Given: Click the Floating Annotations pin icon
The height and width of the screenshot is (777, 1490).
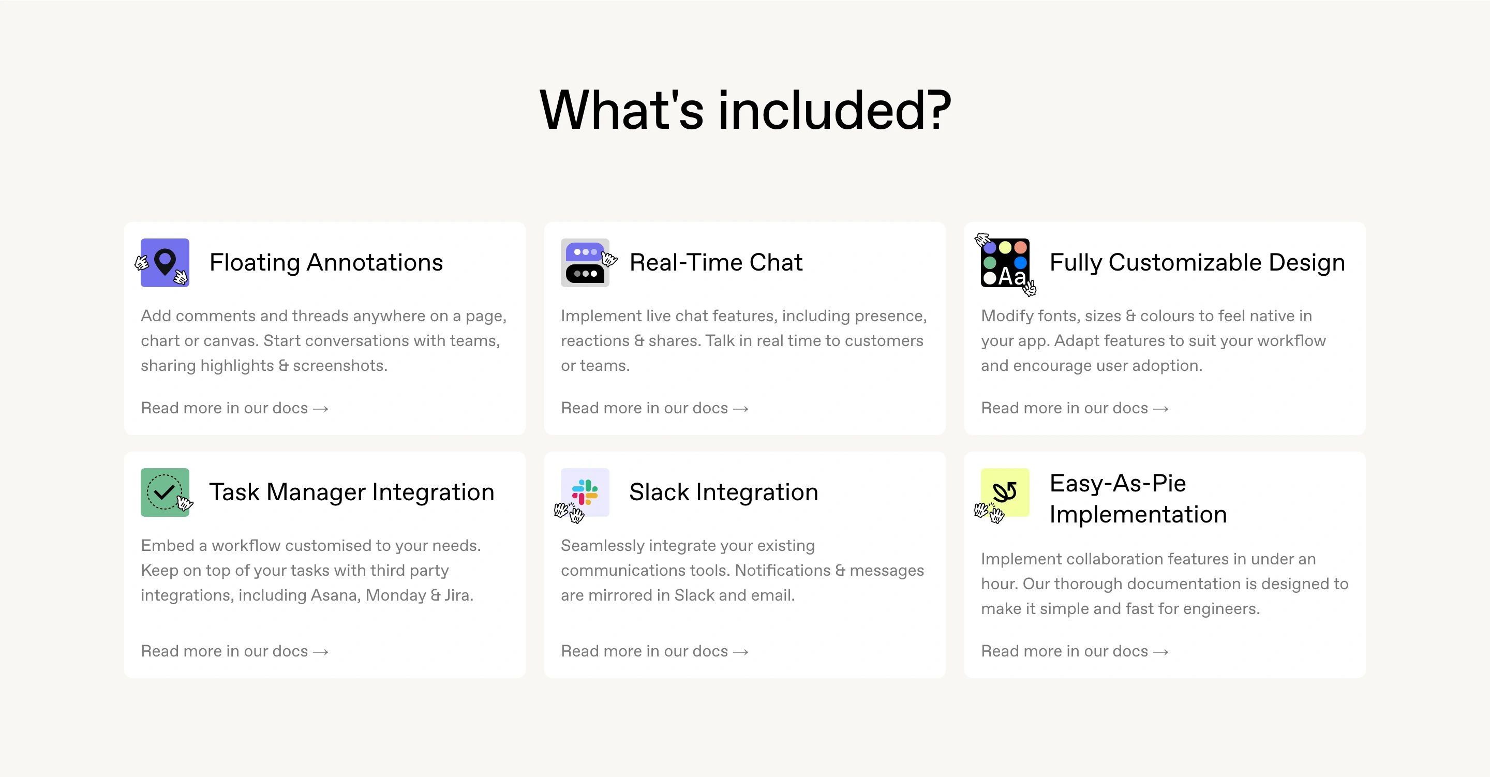Looking at the screenshot, I should point(166,262).
